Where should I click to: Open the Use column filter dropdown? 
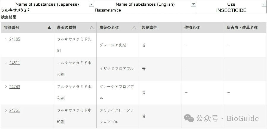264,4
